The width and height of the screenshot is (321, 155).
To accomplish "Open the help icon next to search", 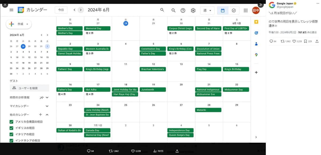I will pyautogui.click(x=183, y=10).
